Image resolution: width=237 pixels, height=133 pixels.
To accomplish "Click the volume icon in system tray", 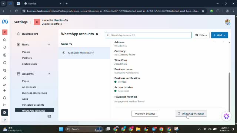I will coord(210,129).
